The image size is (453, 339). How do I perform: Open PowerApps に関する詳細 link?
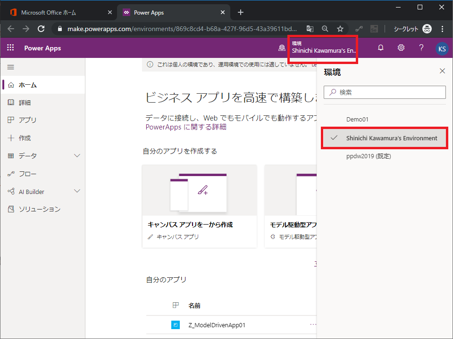(x=186, y=127)
